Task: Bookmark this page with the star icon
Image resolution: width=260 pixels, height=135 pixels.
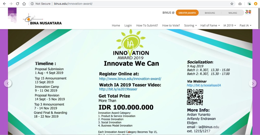Action: point(232,4)
